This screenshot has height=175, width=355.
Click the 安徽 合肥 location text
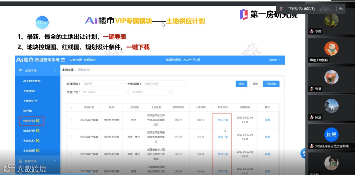coord(76,60)
